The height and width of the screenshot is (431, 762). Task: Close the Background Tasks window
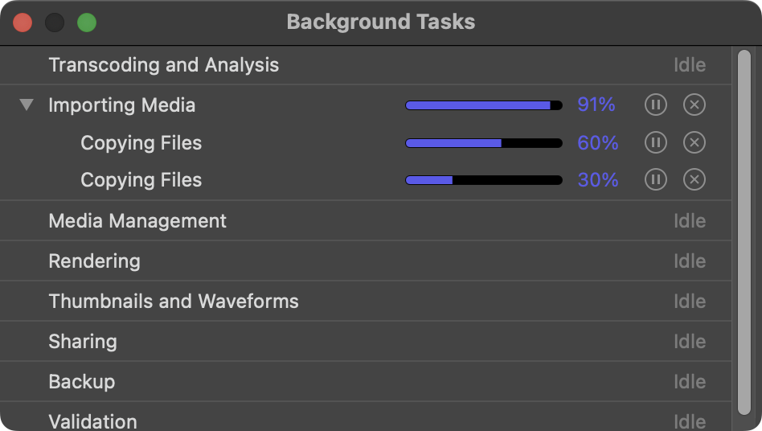coord(23,23)
